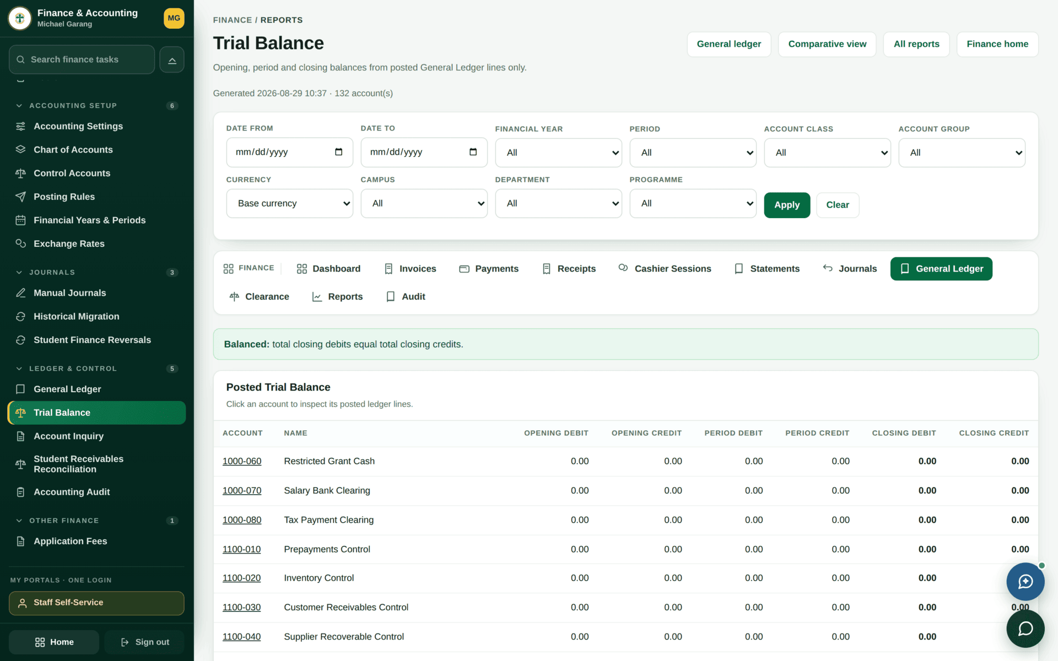Click the Accounting Settings sliders icon
Viewport: 1058px width, 661px height.
click(20, 126)
